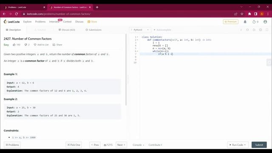This screenshot has height=153, width=272.
Task: Click the right edge feedback tab
Action: [269, 62]
